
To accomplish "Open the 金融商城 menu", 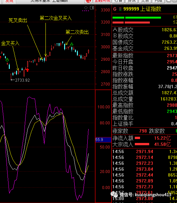I will pos(102,1).
